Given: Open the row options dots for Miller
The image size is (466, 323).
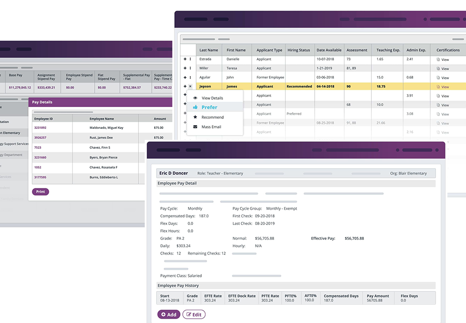Looking at the screenshot, I should (190, 68).
